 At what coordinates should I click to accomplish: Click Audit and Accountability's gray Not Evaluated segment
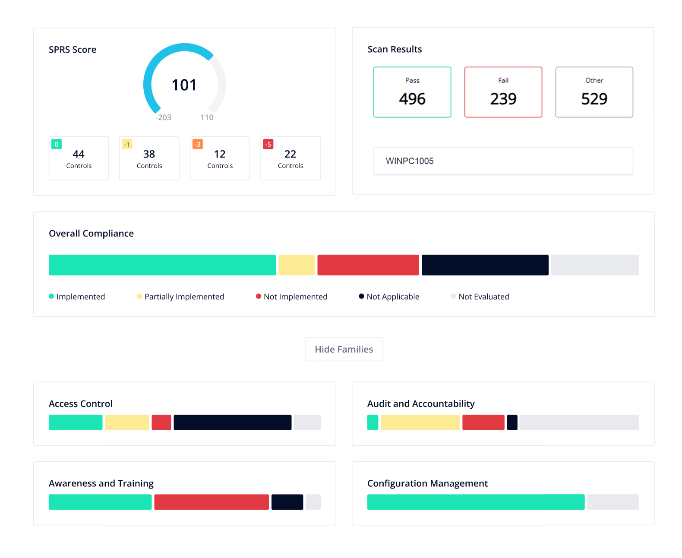tap(579, 422)
